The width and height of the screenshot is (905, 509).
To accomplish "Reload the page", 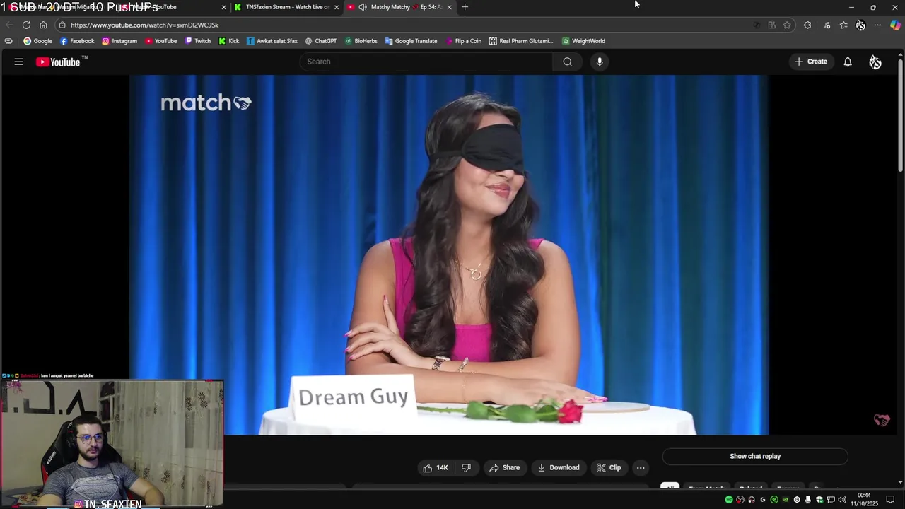I will 26,25.
